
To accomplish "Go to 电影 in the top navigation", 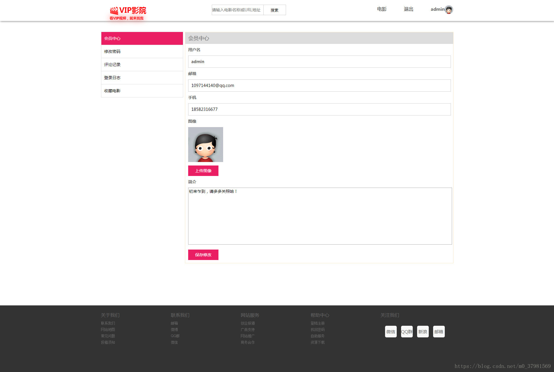I will click(382, 9).
